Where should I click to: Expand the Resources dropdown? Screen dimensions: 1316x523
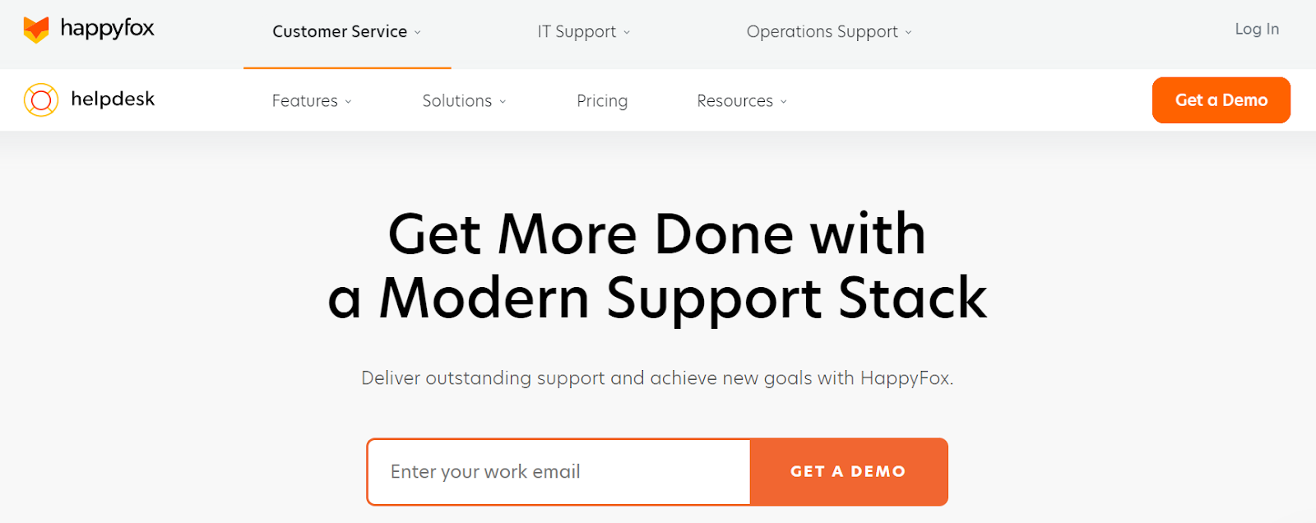(783, 100)
